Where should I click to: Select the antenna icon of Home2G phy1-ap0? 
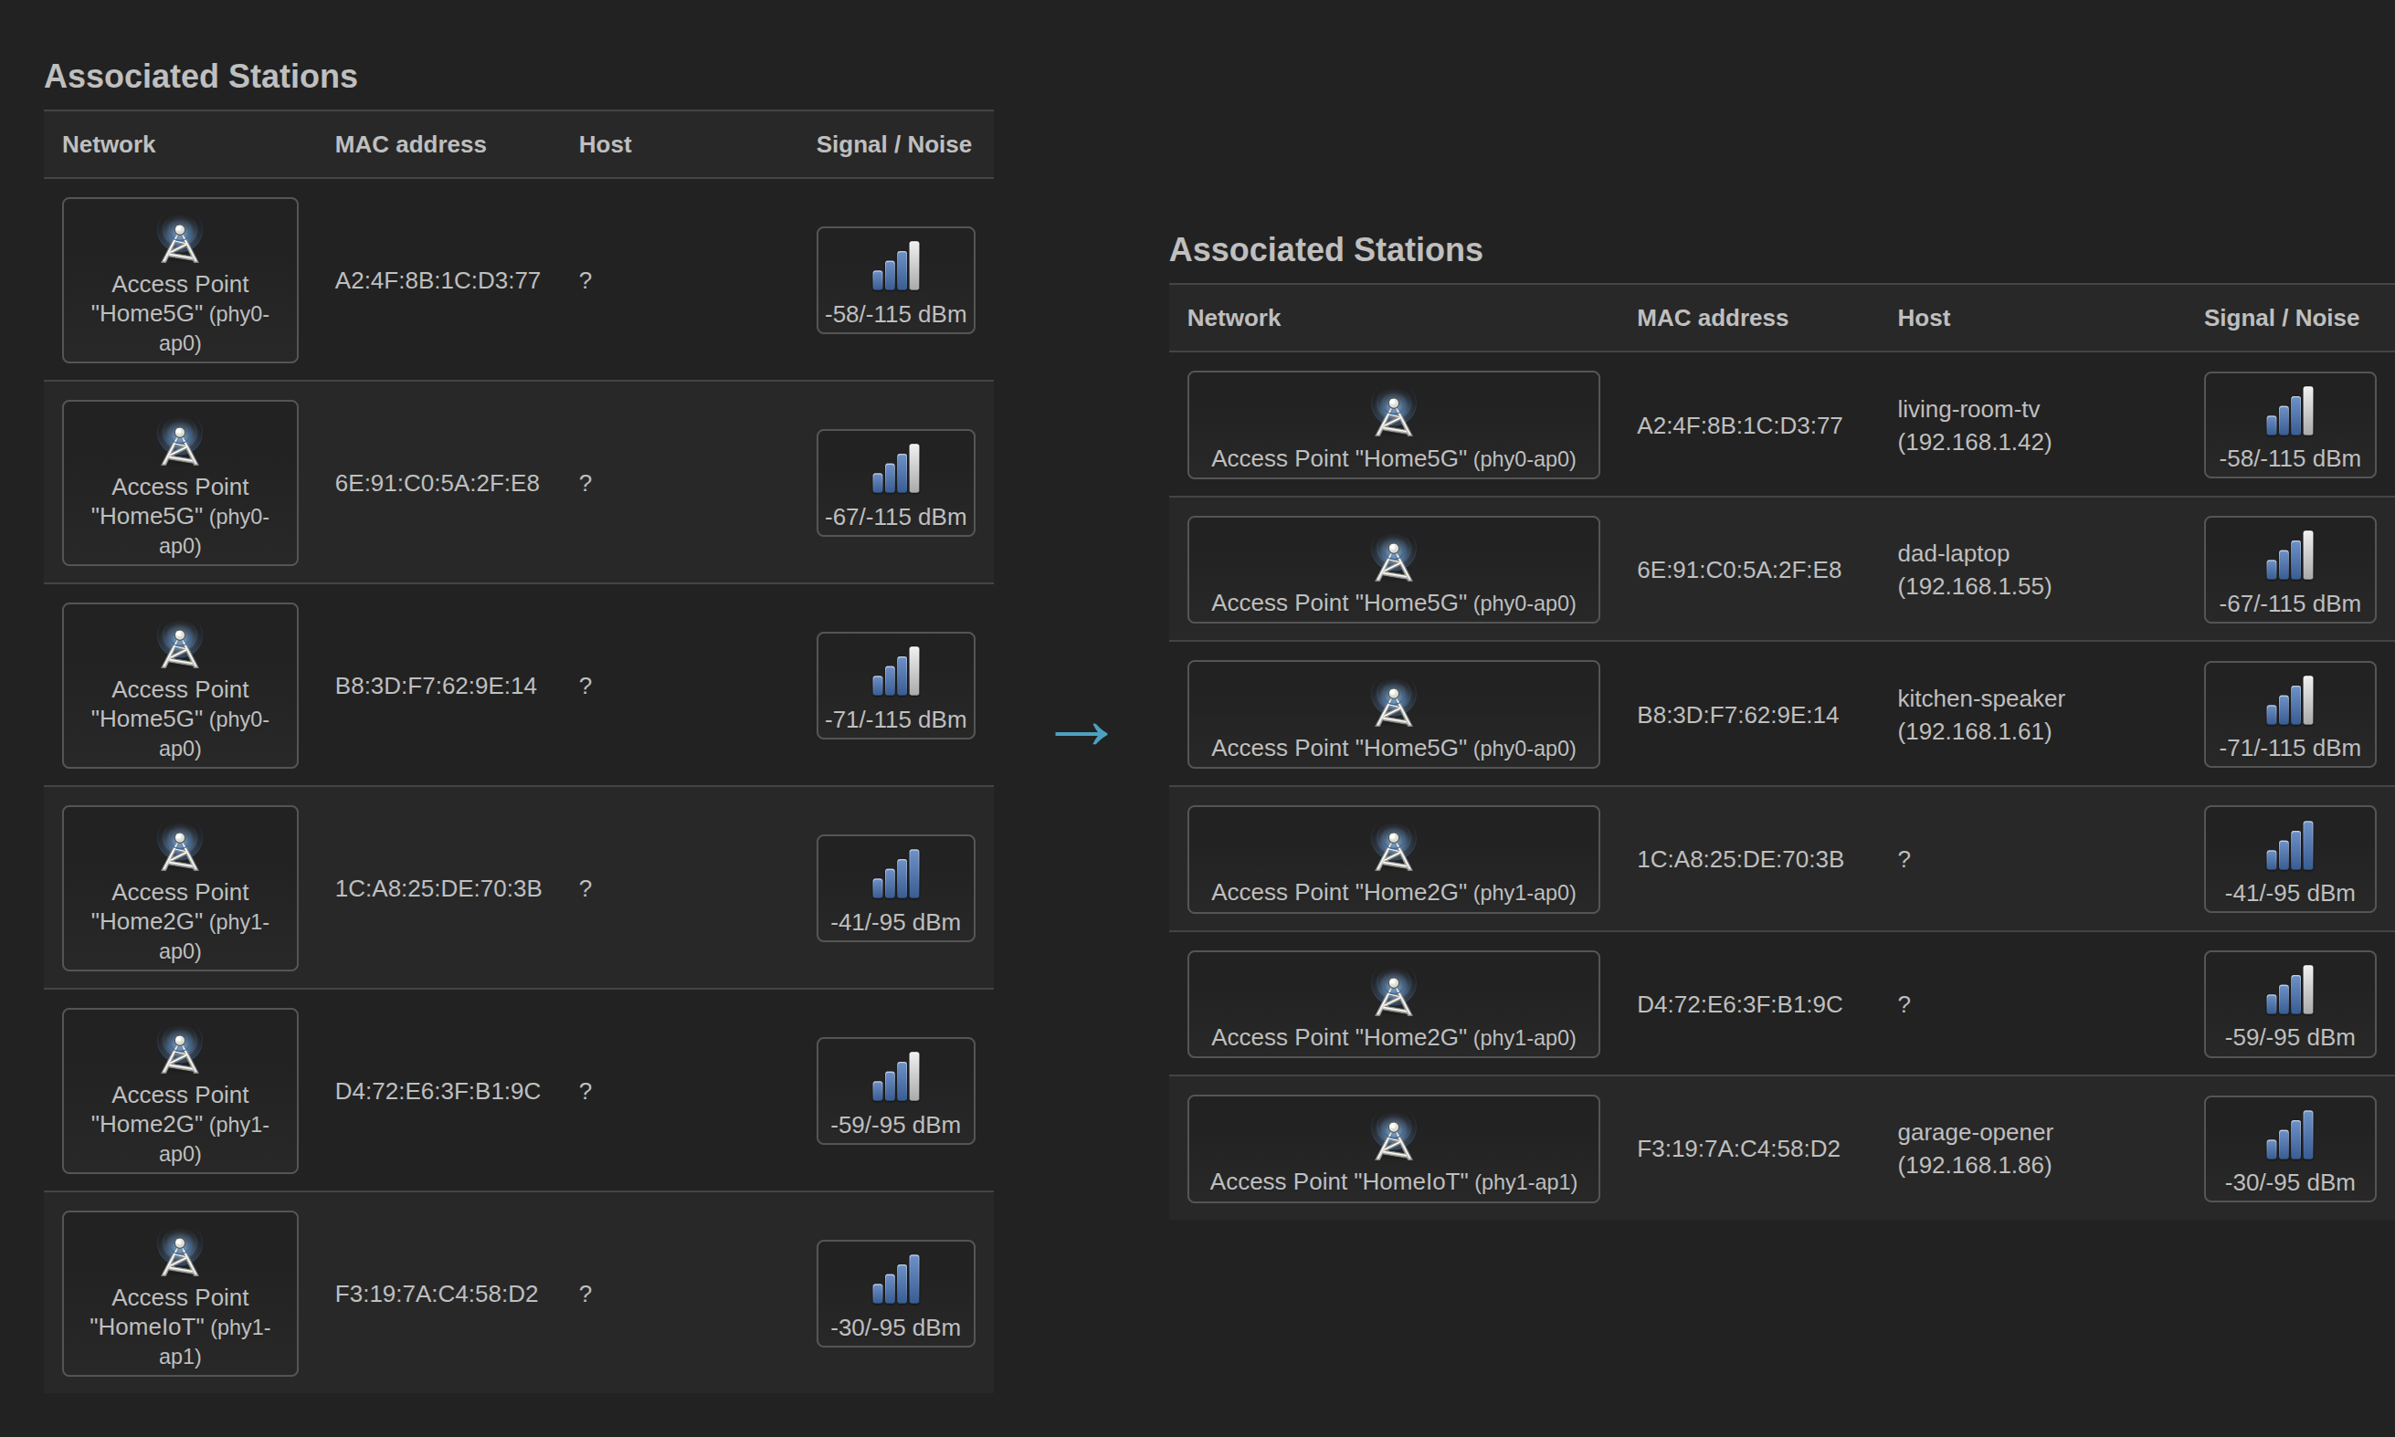(1392, 845)
